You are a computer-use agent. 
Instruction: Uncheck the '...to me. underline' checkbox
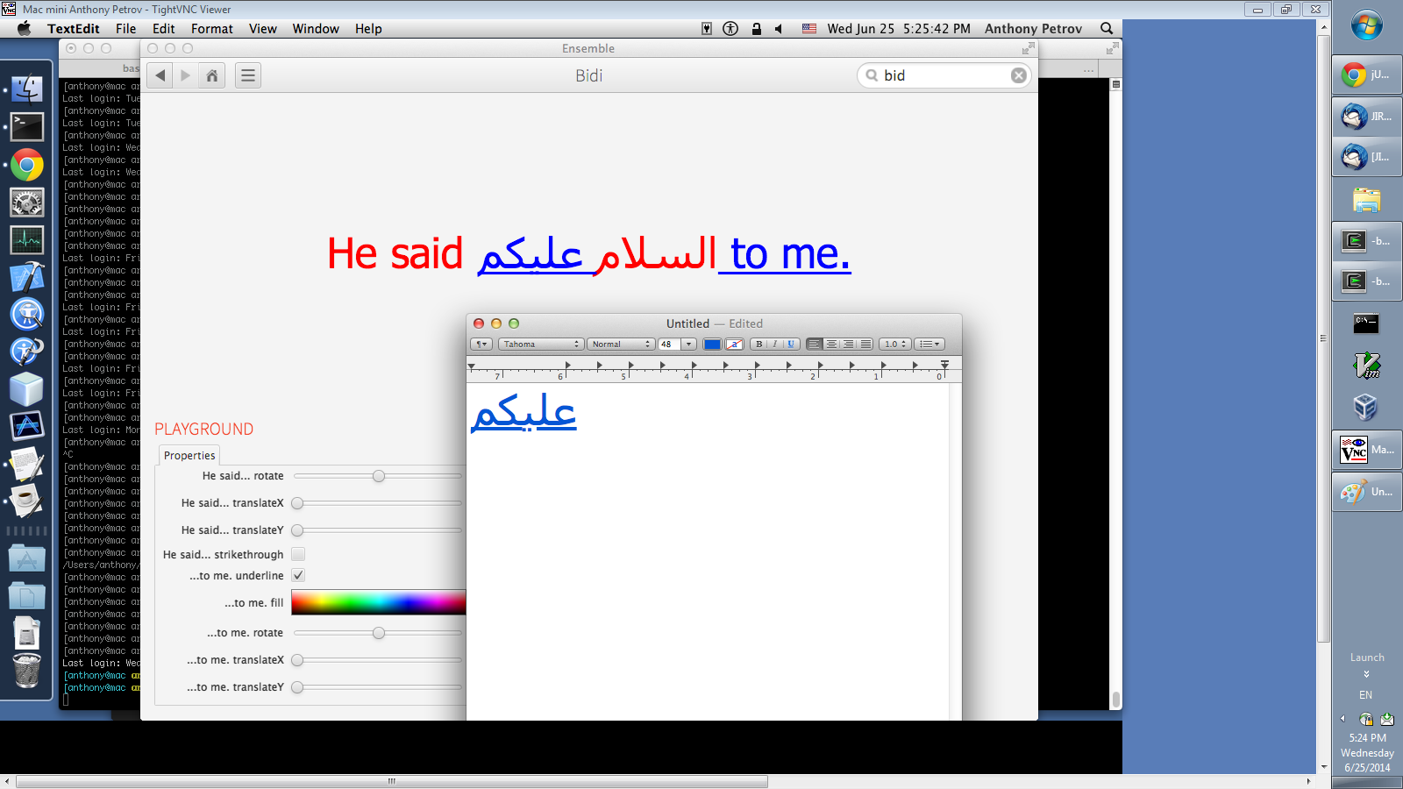coord(298,575)
